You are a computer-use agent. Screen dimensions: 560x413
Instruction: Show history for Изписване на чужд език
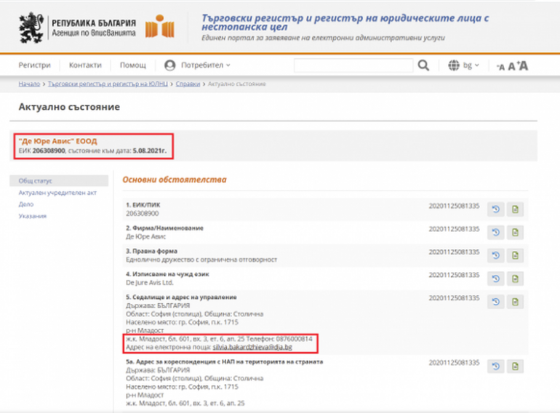[495, 278]
